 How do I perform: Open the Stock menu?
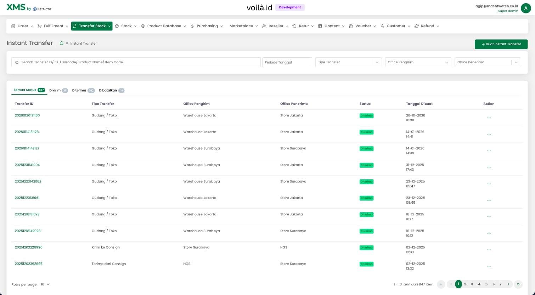[126, 26]
